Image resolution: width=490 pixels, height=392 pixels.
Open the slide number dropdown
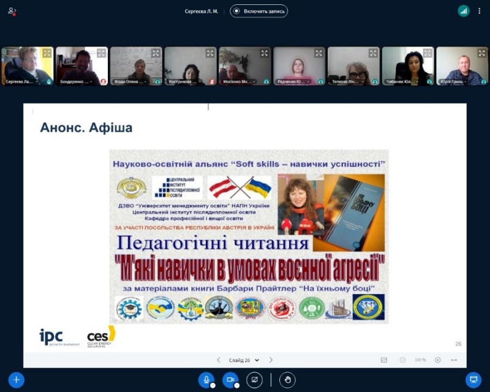pos(244,360)
